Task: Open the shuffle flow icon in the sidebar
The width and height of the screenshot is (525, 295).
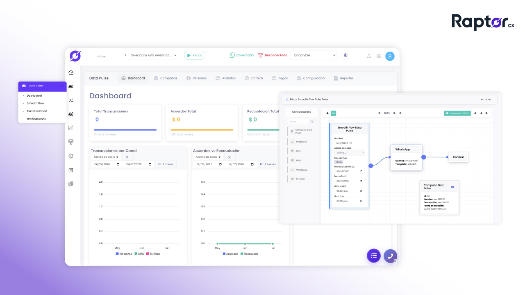Action: [x=71, y=100]
